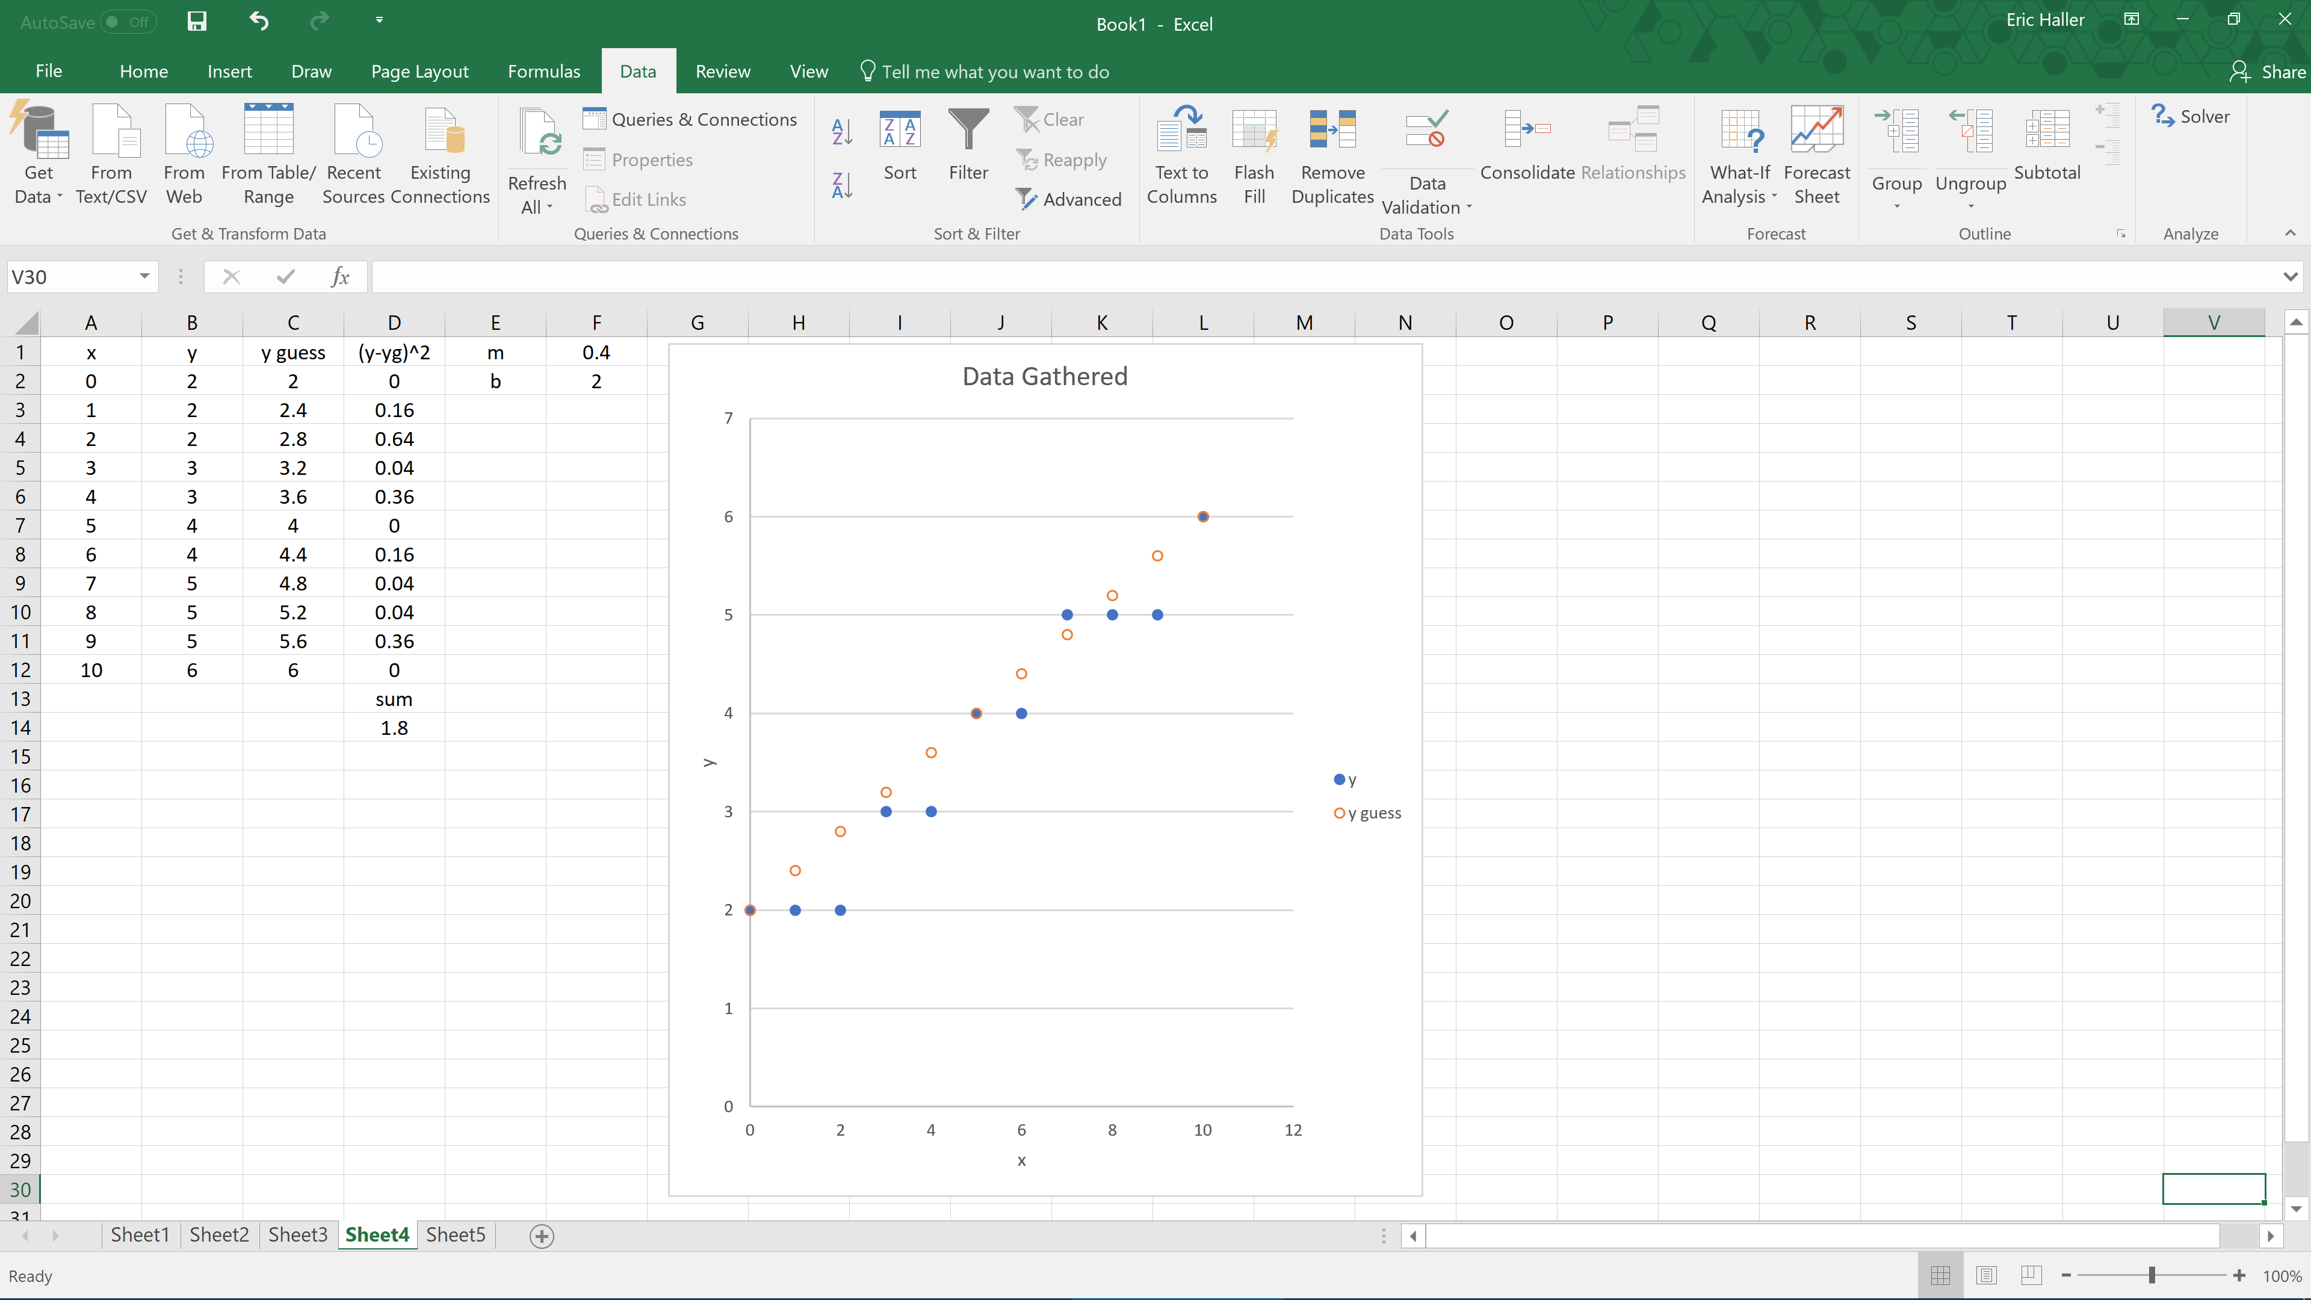The width and height of the screenshot is (2311, 1300).
Task: Switch to the Insert tab
Action: [230, 71]
